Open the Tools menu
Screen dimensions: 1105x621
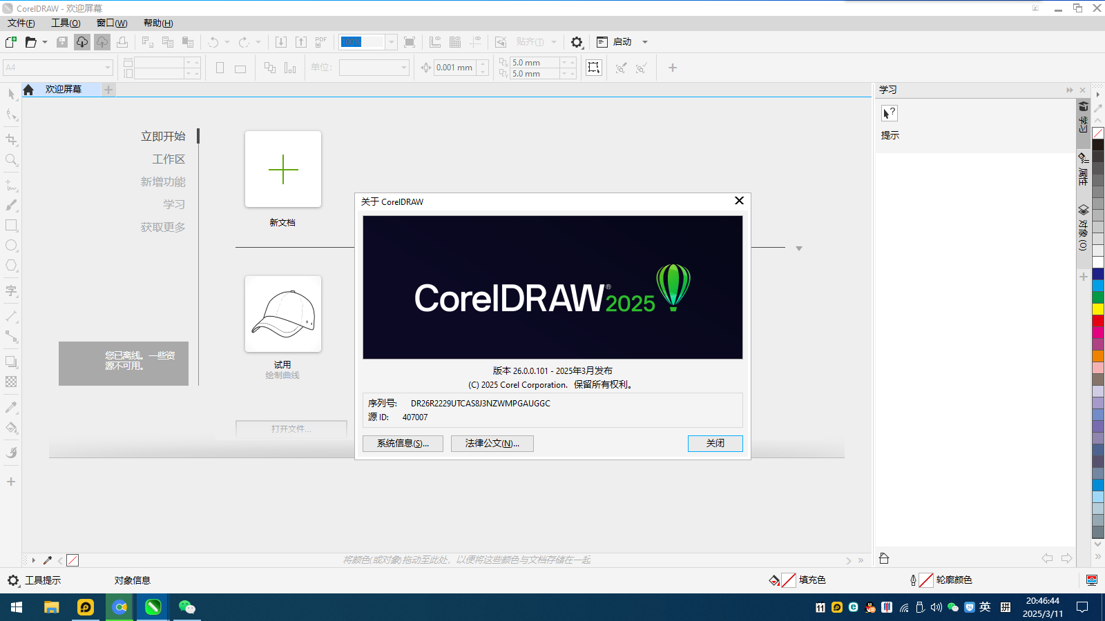coord(66,23)
